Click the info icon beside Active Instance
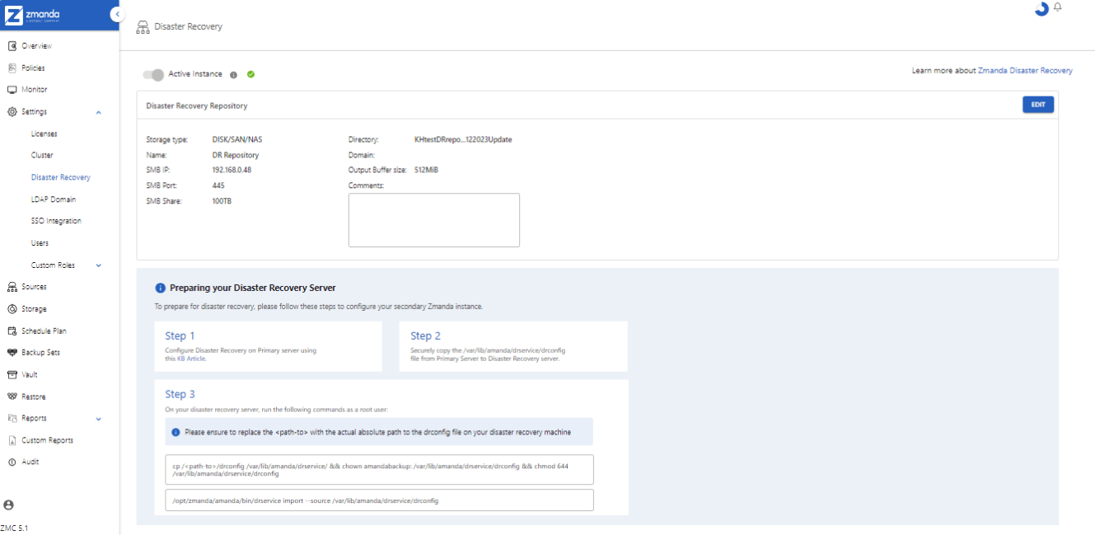 (233, 75)
